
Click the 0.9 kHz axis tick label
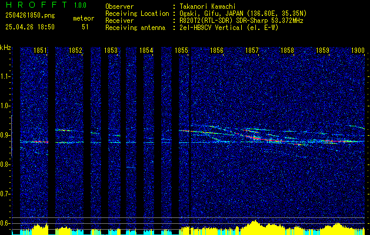4,135
